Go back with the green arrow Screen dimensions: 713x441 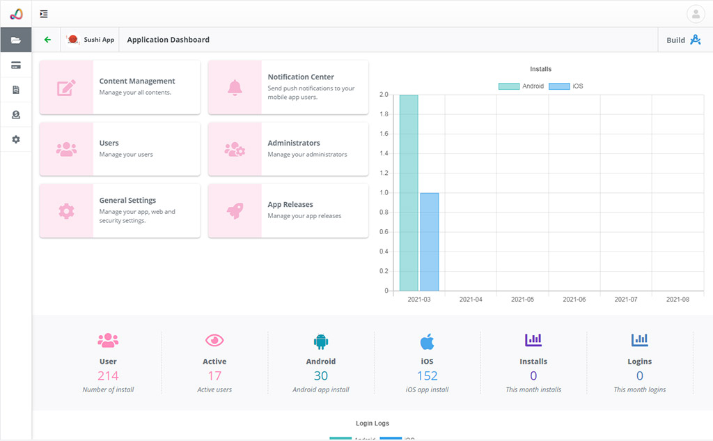tap(47, 40)
